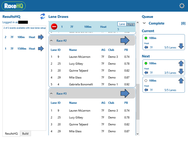The height and width of the screenshot is (141, 188).
Task: Select Quinne Taljaard in Race #3
Action: click(79, 124)
